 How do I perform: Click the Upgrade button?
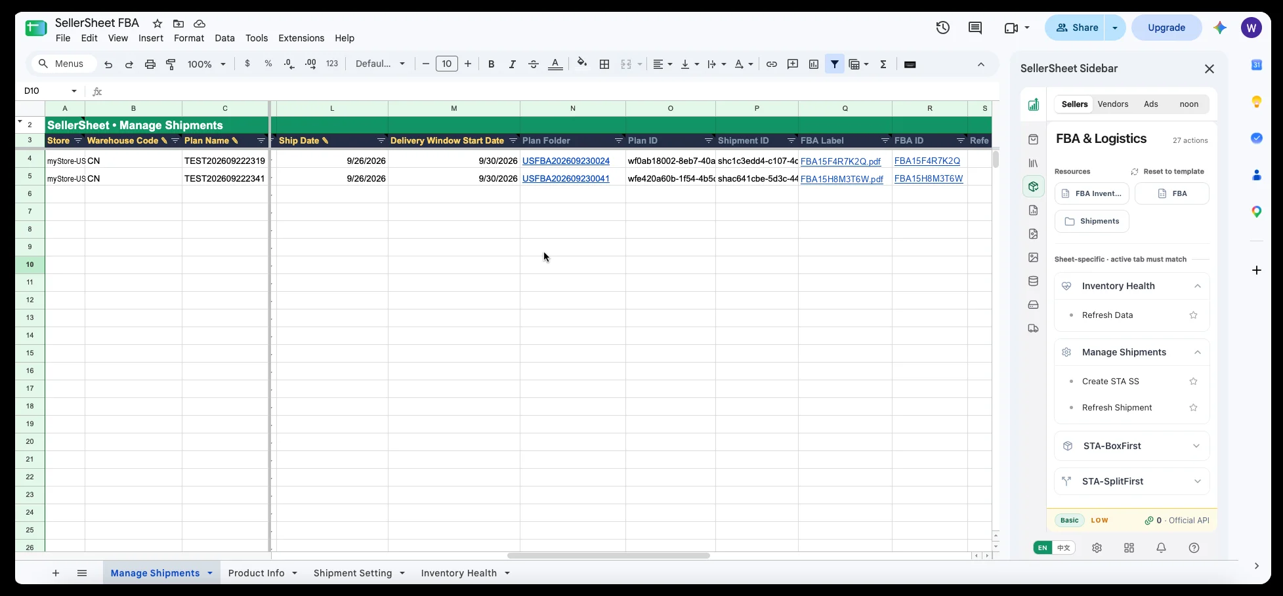coord(1166,28)
